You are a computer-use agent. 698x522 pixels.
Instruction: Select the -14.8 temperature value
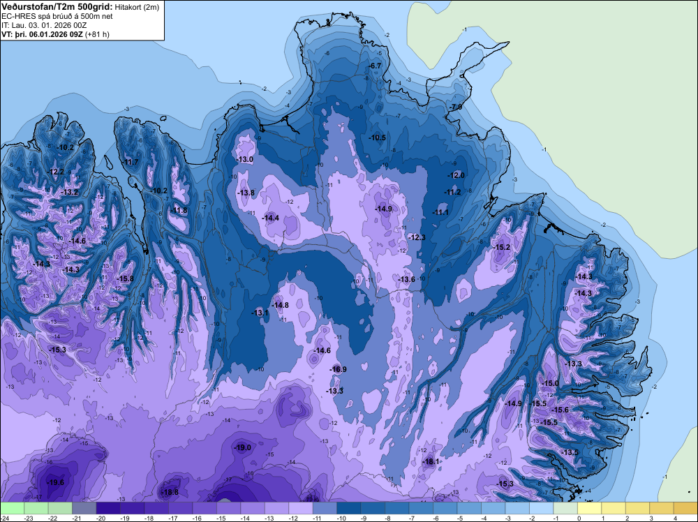click(x=281, y=305)
